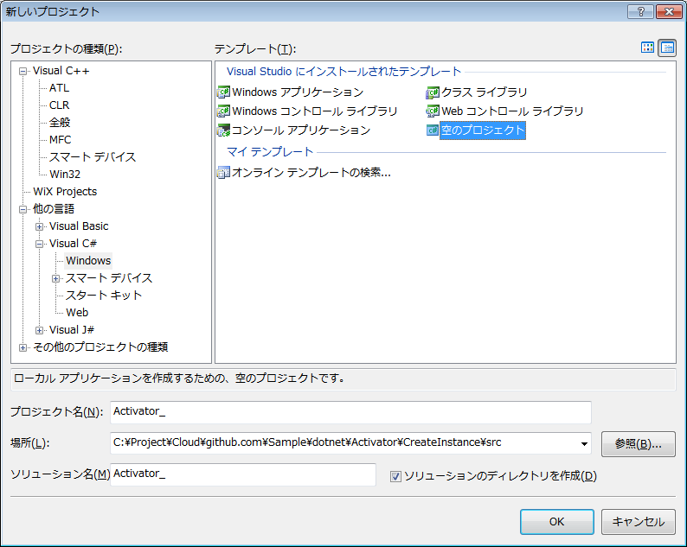Select the 他の言語 tree label
Image resolution: width=687 pixels, height=547 pixels.
tap(54, 209)
